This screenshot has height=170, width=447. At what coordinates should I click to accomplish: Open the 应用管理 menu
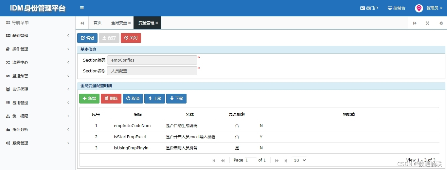point(20,103)
